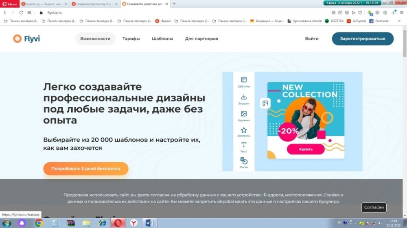Viewport: 407px width, 228px height.
Task: Open Yandex Browser from the taskbar
Action: tap(133, 223)
